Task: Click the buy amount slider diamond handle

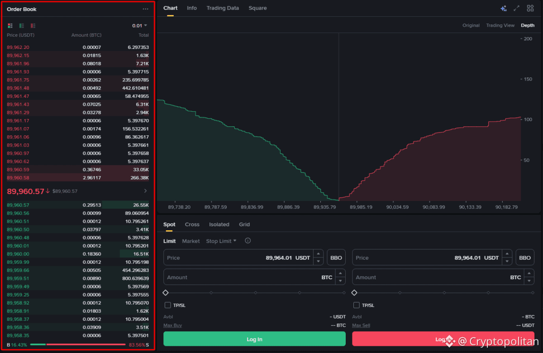Action: [x=166, y=293]
